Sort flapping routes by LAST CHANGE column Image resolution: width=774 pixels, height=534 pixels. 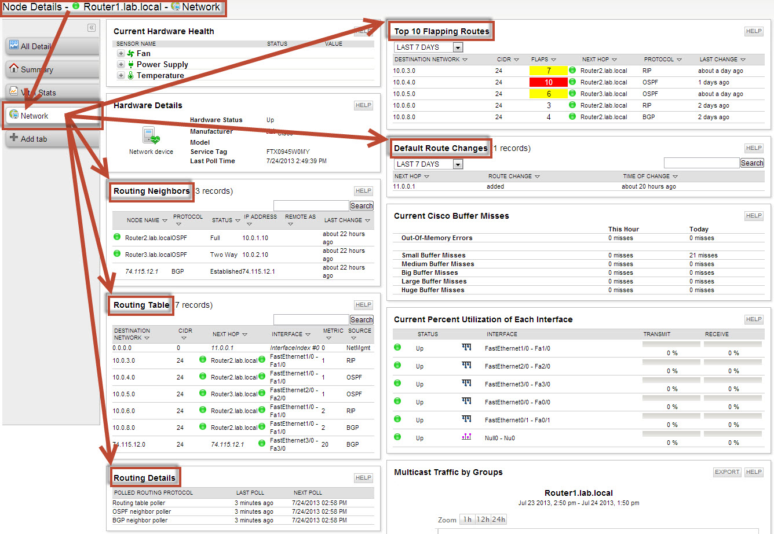722,59
